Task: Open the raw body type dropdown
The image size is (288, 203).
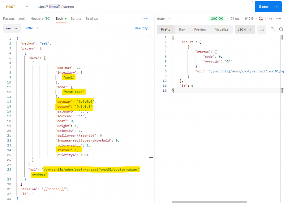Action: coord(12,29)
